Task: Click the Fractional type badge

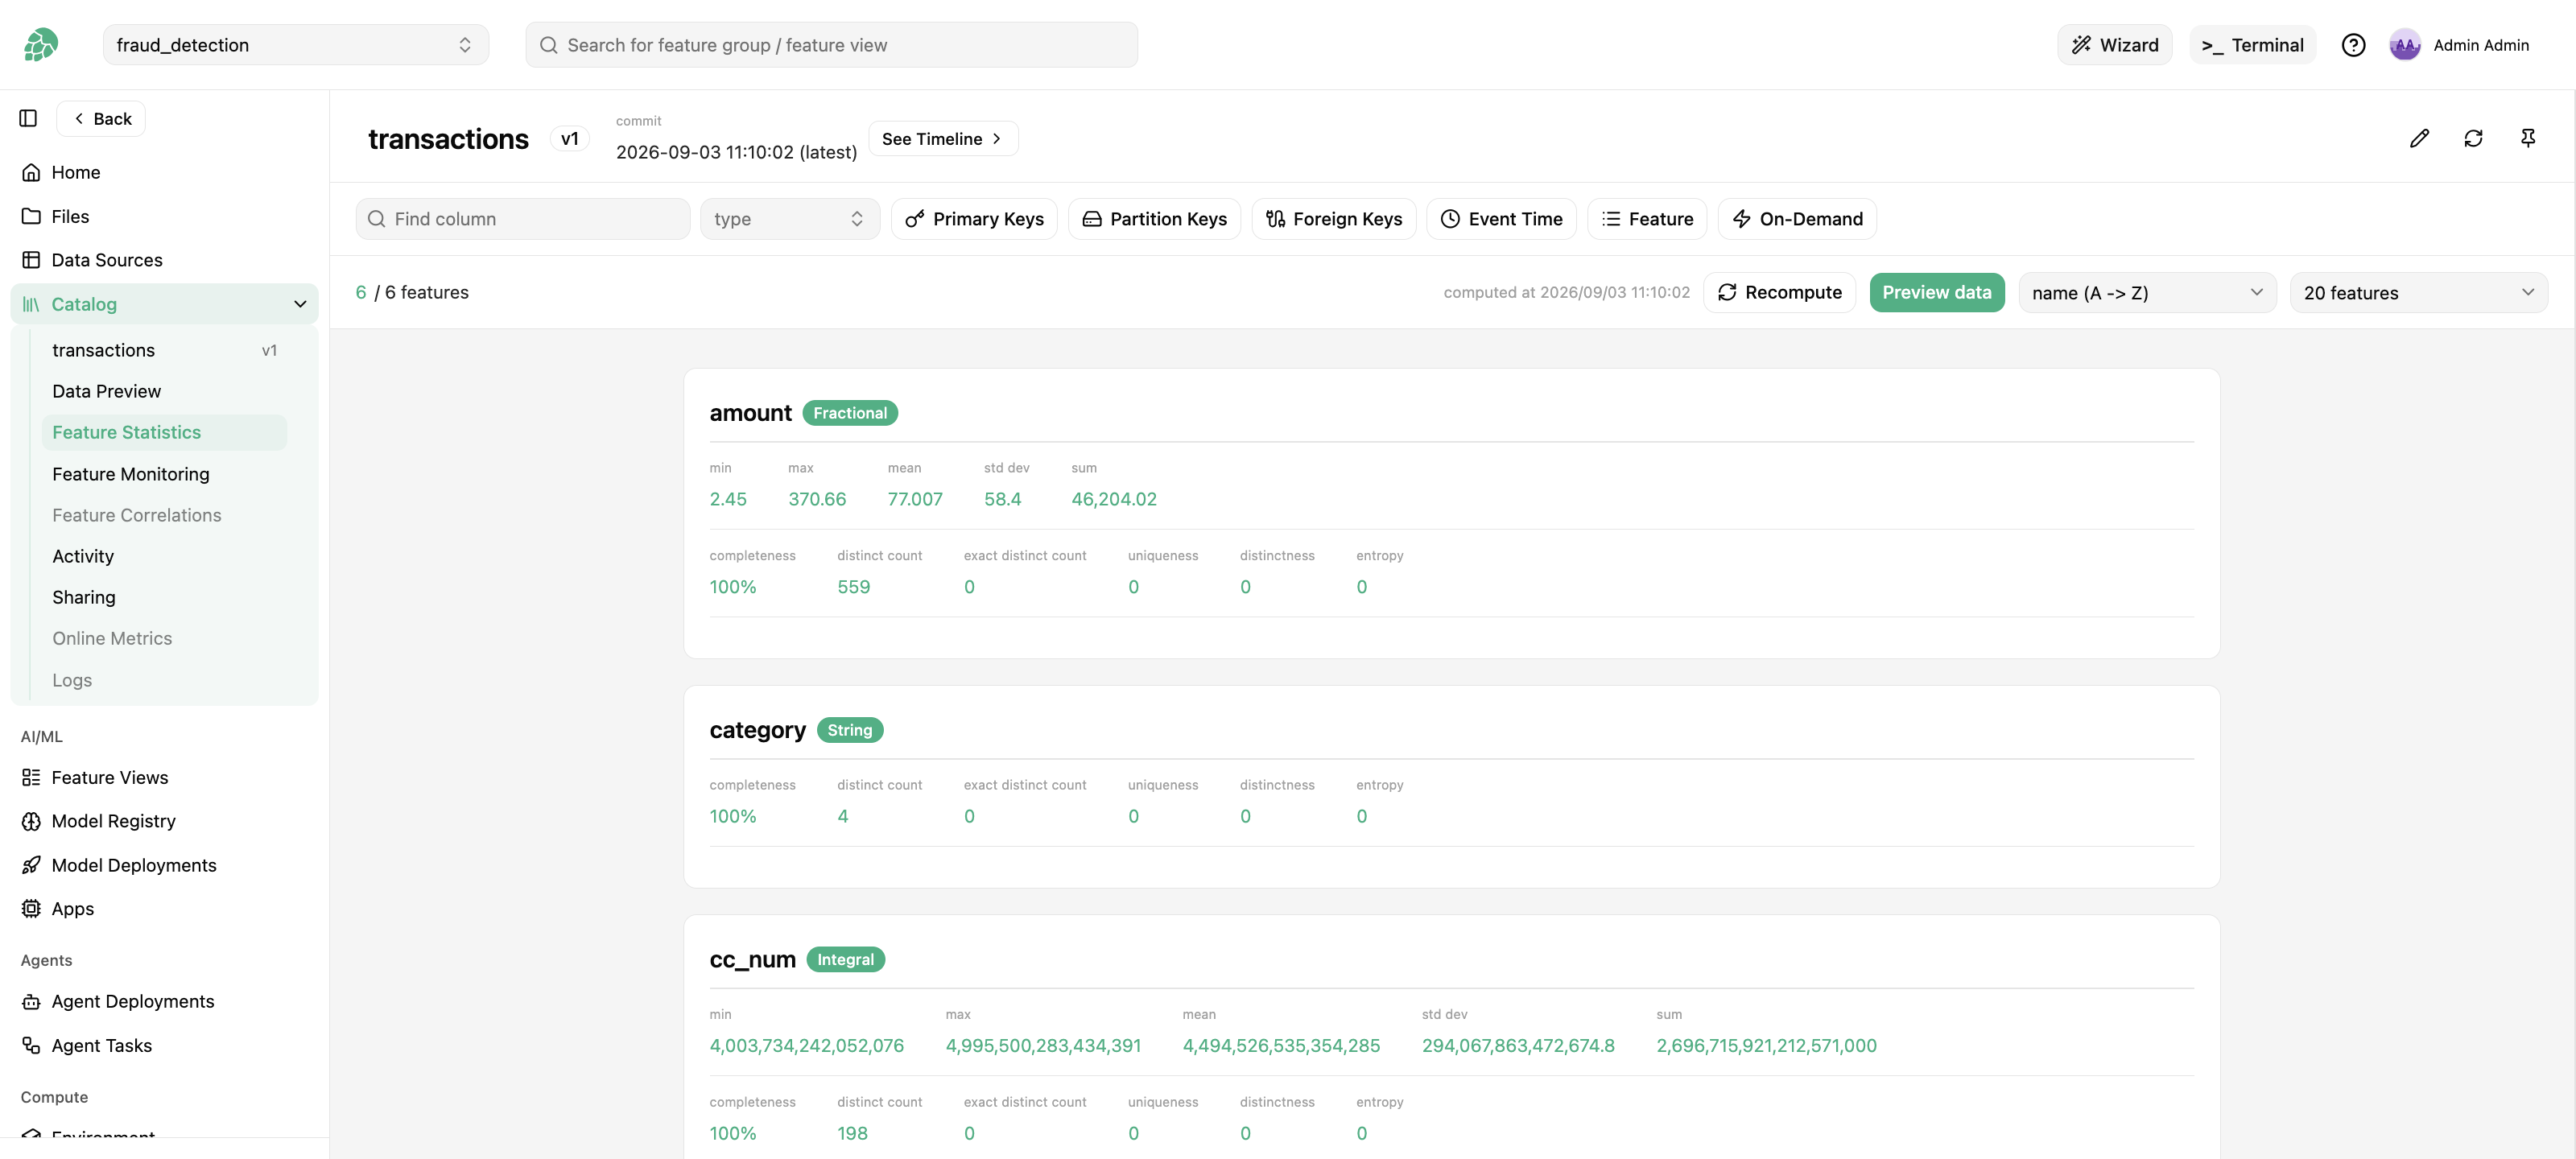Action: [850, 413]
